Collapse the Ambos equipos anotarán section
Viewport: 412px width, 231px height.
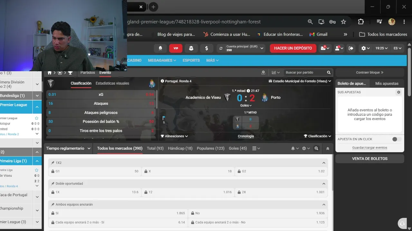(x=324, y=205)
